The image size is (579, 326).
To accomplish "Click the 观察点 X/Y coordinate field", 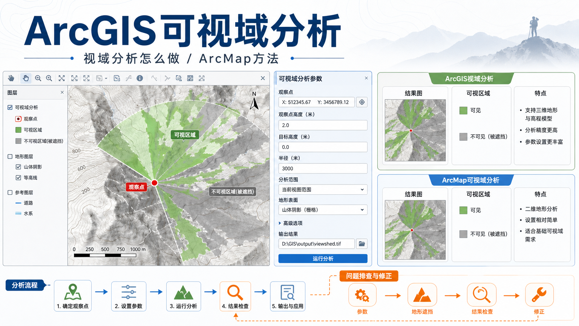I will [x=317, y=102].
